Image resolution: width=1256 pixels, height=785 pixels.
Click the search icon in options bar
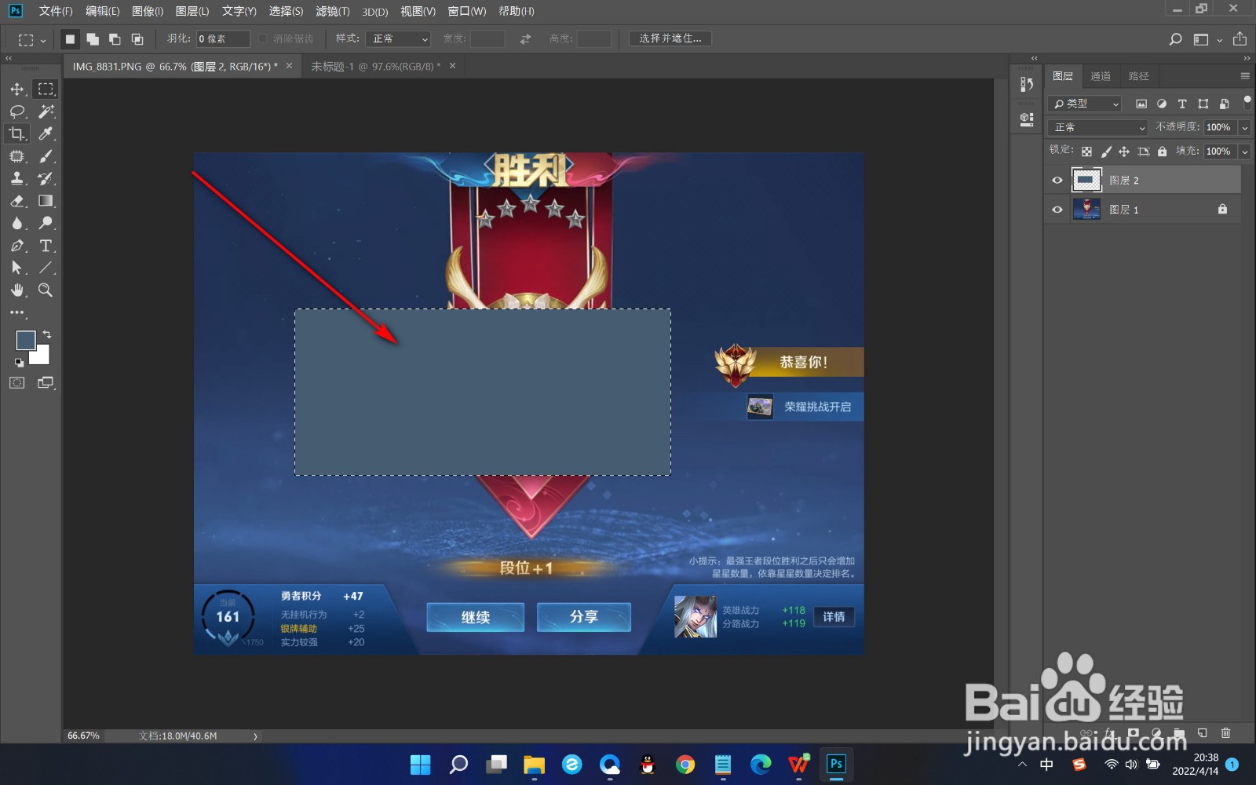[1175, 38]
